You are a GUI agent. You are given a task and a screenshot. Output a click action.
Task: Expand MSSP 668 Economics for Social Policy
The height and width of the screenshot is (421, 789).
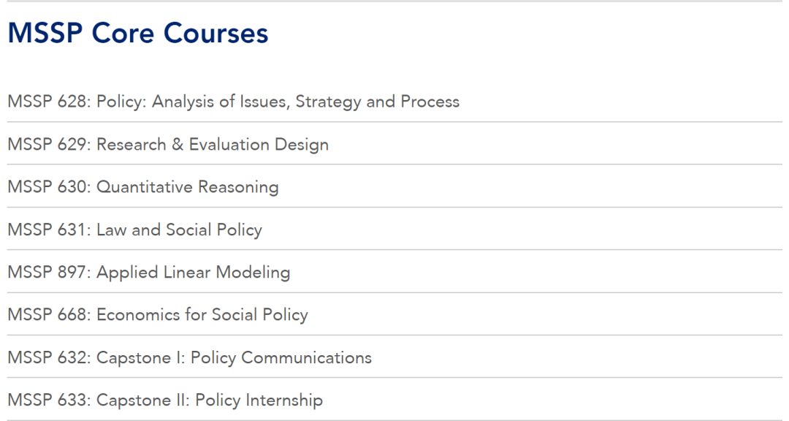(x=158, y=315)
